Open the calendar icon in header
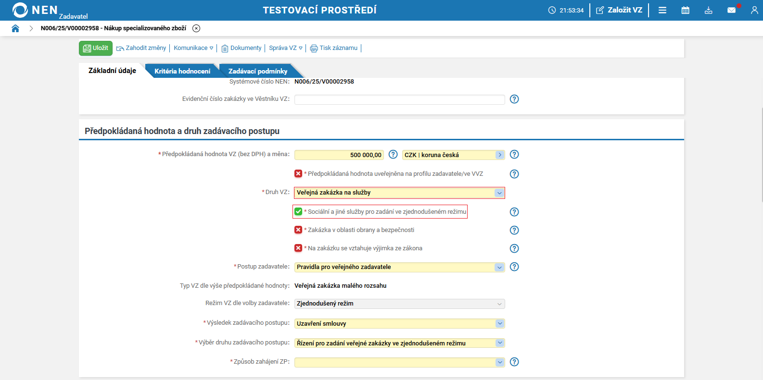763x380 pixels. click(686, 10)
